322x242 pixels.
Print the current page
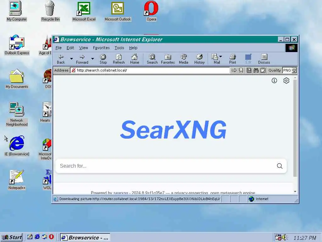[232, 59]
